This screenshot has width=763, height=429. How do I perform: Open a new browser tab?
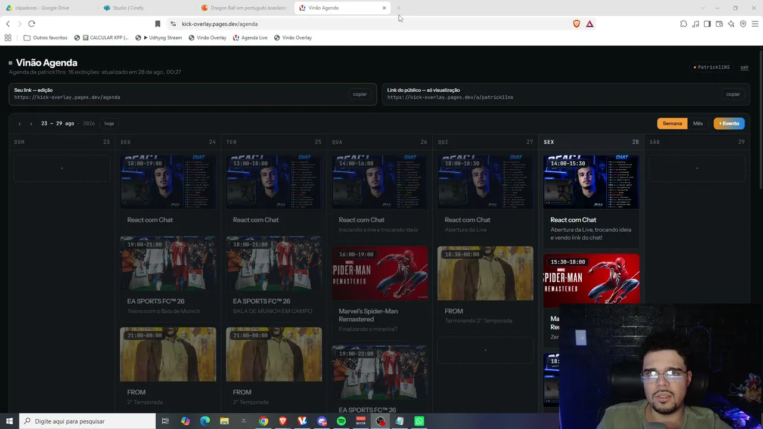click(399, 8)
